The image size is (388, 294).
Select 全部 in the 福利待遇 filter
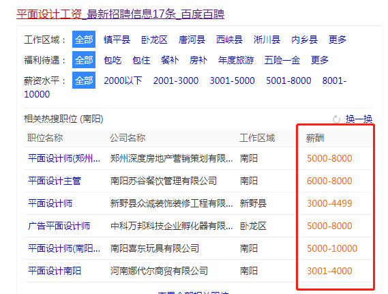coord(84,60)
